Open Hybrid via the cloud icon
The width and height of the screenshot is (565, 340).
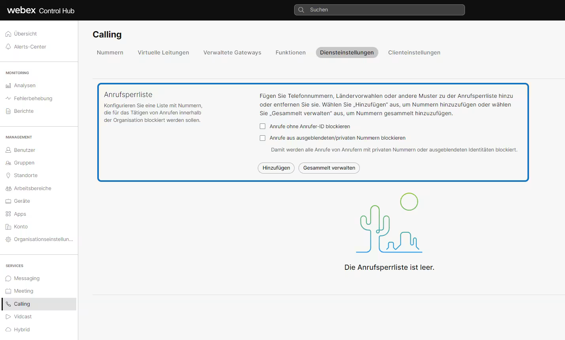[8, 330]
